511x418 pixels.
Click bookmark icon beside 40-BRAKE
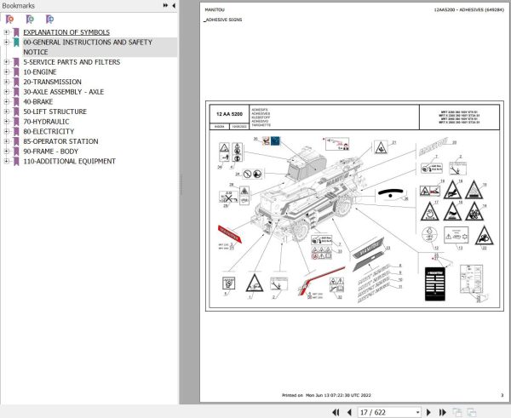(x=16, y=101)
